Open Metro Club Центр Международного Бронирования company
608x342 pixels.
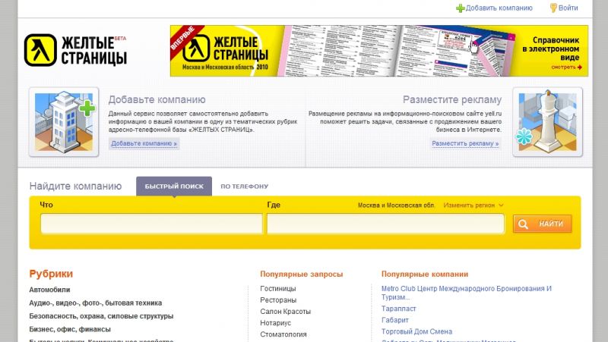click(467, 293)
